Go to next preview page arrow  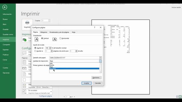tap(75, 97)
